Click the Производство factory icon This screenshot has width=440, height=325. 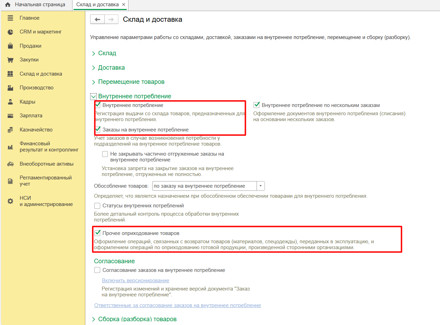click(x=10, y=88)
